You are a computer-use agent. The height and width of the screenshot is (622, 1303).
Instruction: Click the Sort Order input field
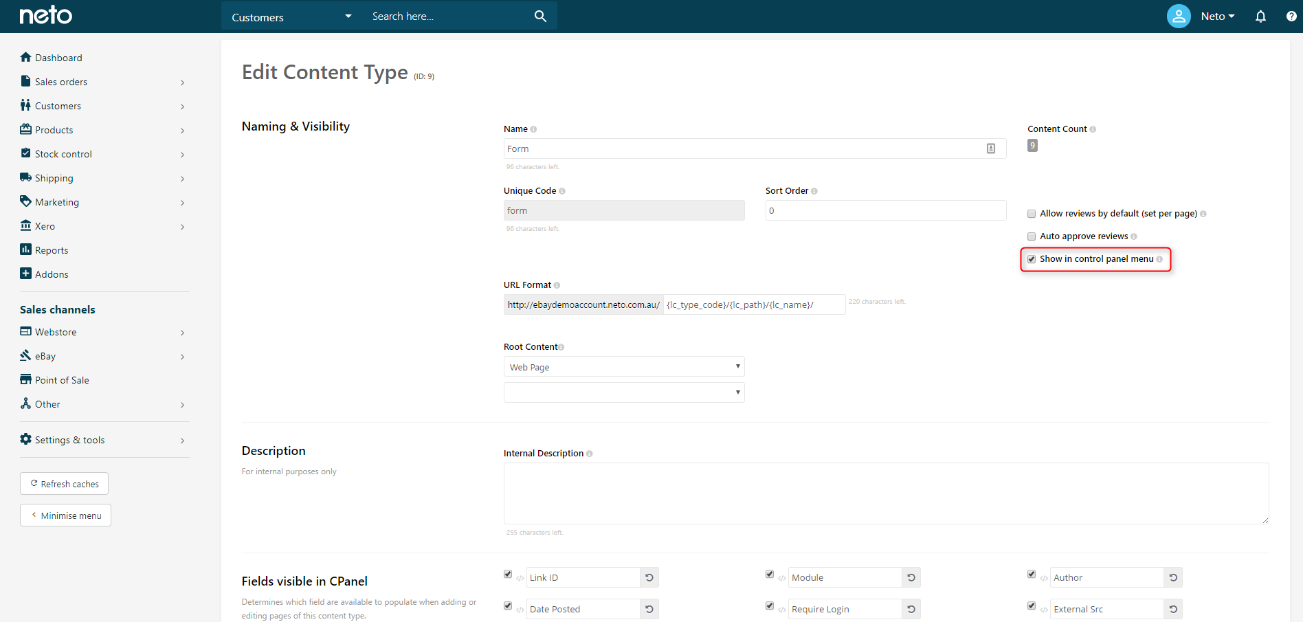(886, 210)
